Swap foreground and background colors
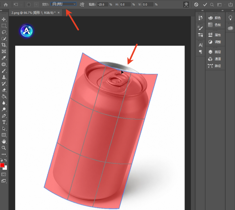The height and width of the screenshot is (210, 235). click(x=5, y=160)
